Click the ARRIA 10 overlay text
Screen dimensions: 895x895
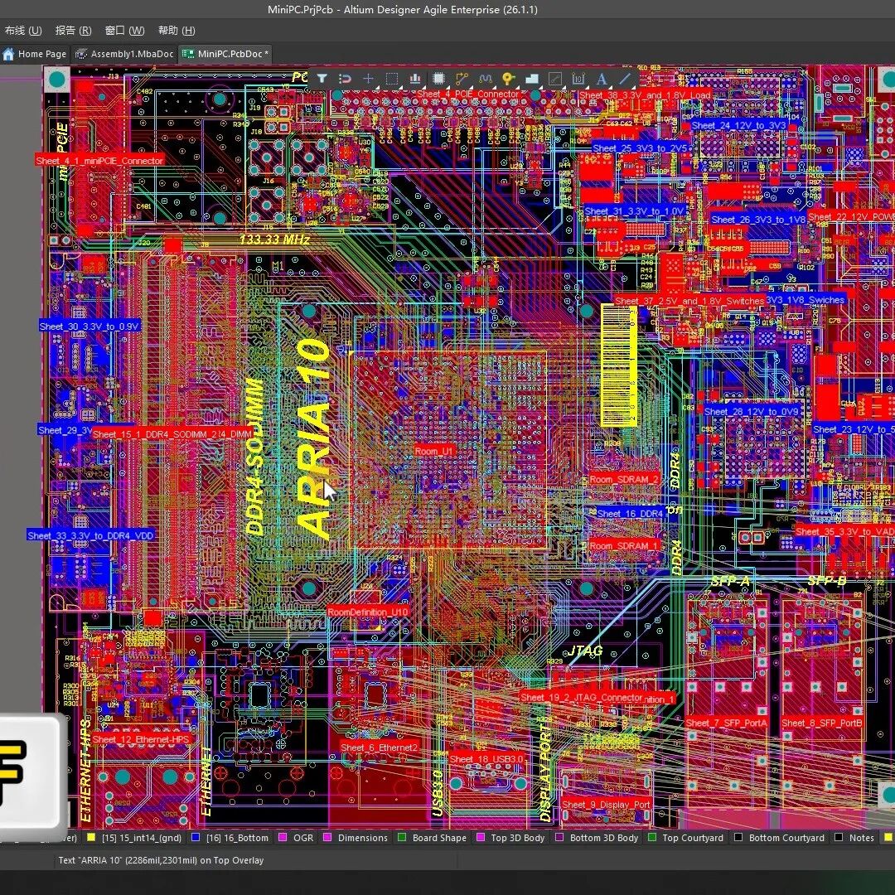click(x=313, y=438)
